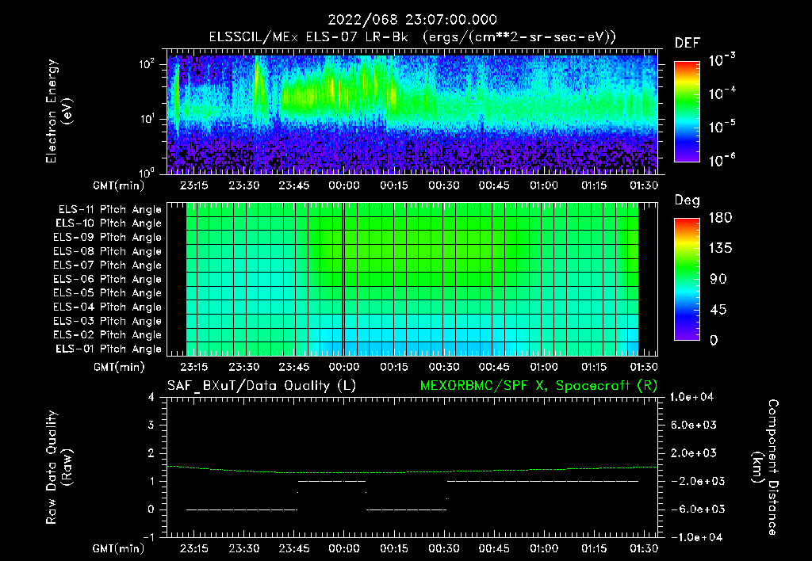812x561 pixels.
Task: Click the 10⁰ tick on electron energy axis
Action: [x=147, y=174]
